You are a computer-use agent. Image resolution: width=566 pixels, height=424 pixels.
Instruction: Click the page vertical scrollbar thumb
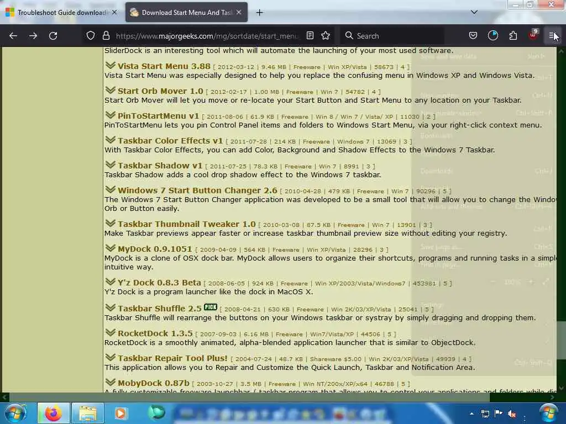point(561,340)
